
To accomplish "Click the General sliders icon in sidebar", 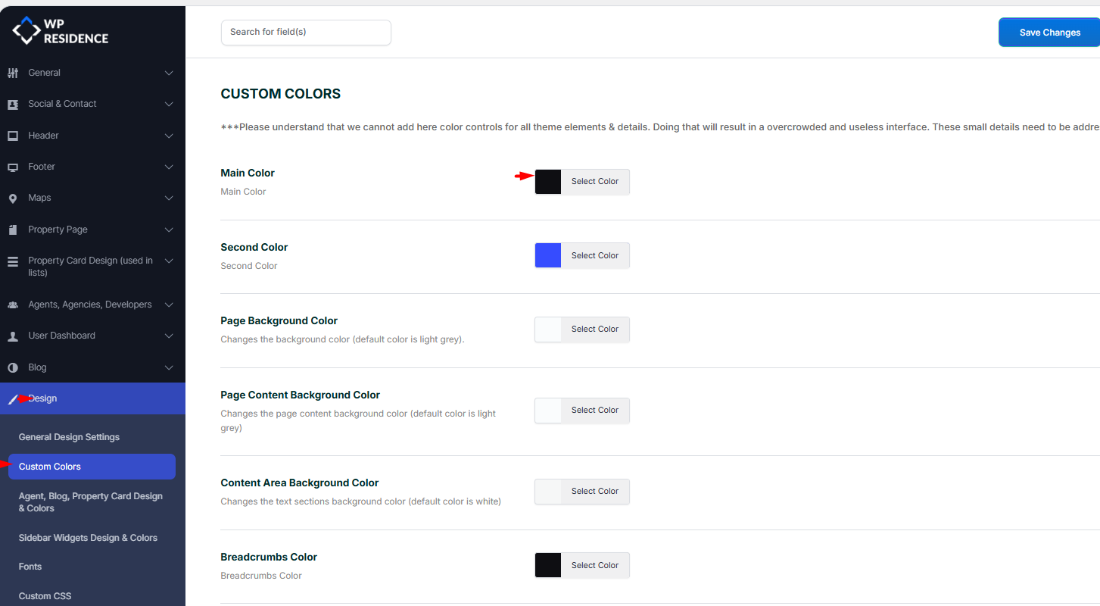I will pyautogui.click(x=13, y=73).
